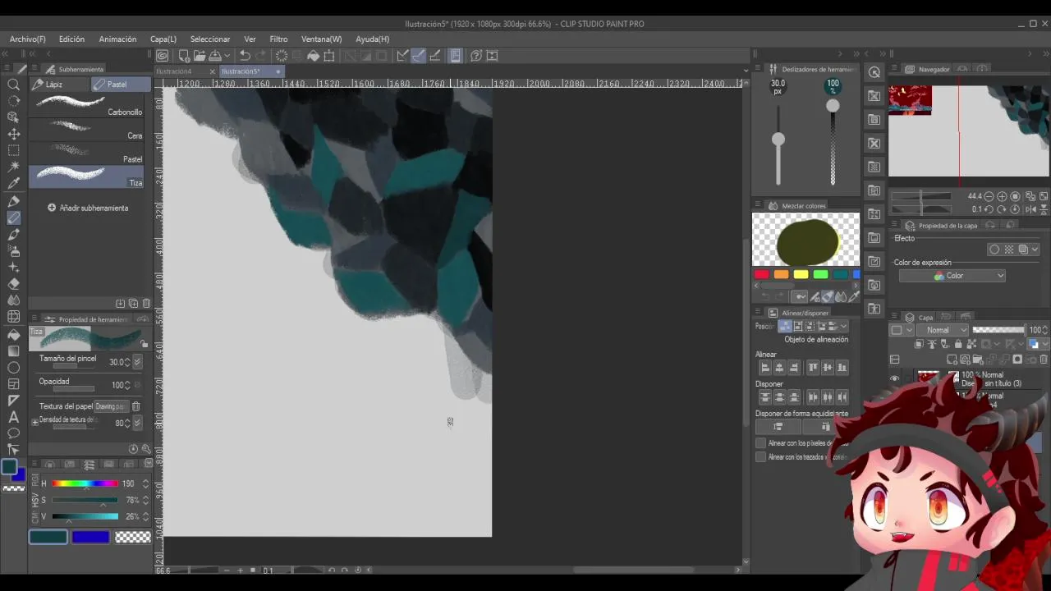
Task: Select the Airbrush tool
Action: [x=14, y=251]
